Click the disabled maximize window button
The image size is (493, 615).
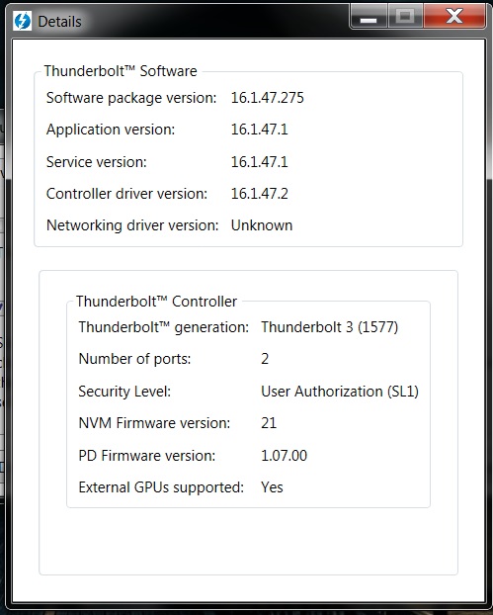click(405, 17)
